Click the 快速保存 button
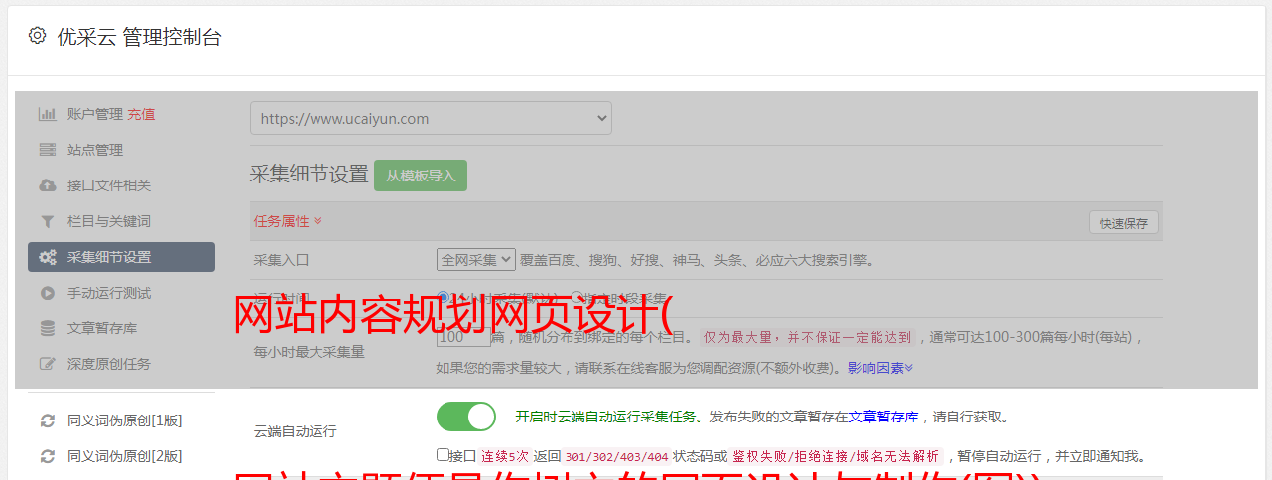Image resolution: width=1272 pixels, height=480 pixels. point(1123,223)
